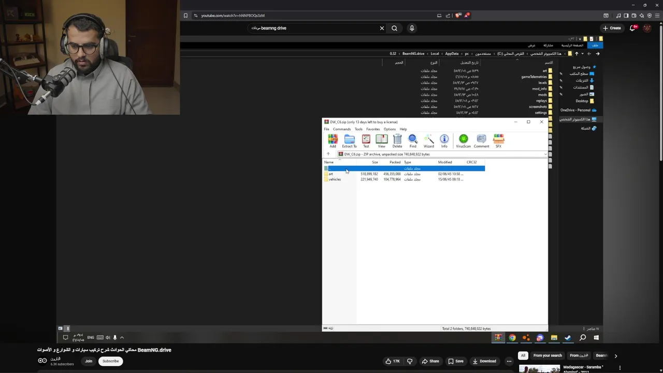Click the Test archive icon in WinRAR
Screen dimensions: 663x373
coord(366,141)
